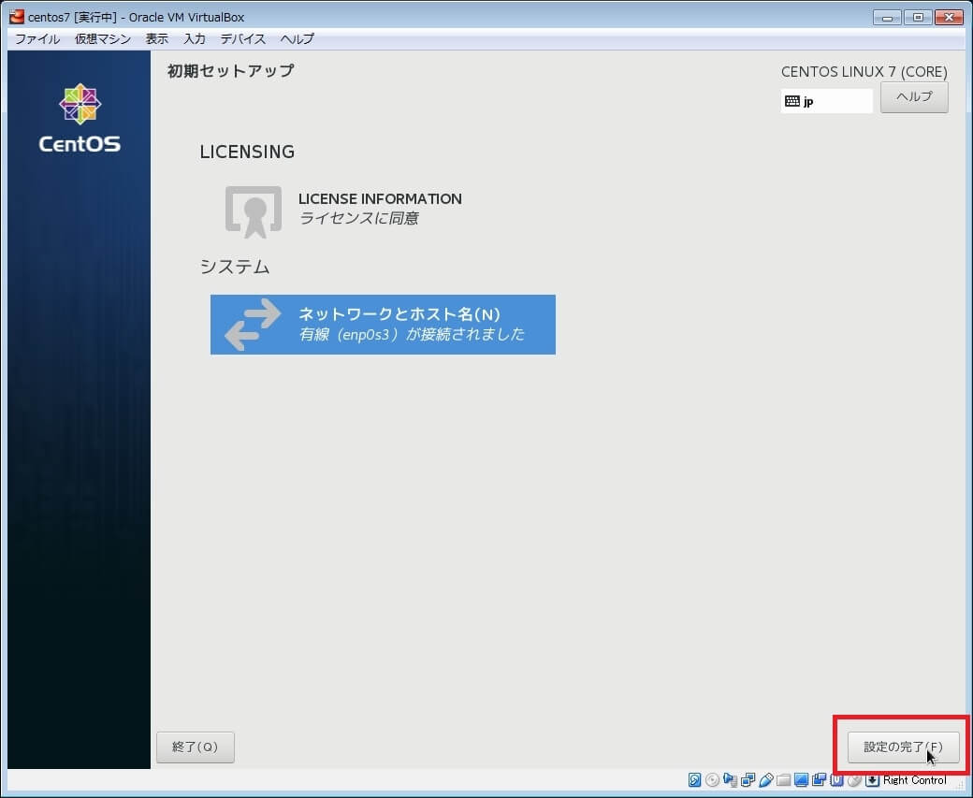Click the CentOS logo in sidebar
This screenshot has height=798, width=973.
point(80,119)
